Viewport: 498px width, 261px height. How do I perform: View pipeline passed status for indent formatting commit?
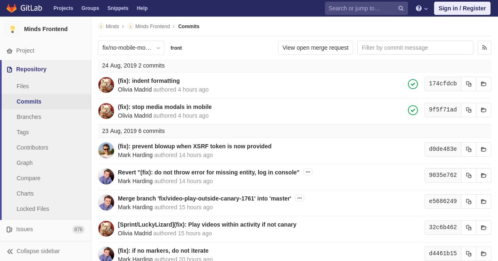coord(413,84)
